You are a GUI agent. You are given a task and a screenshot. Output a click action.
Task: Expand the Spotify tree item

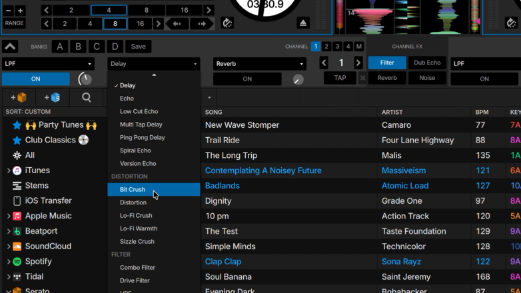point(8,262)
